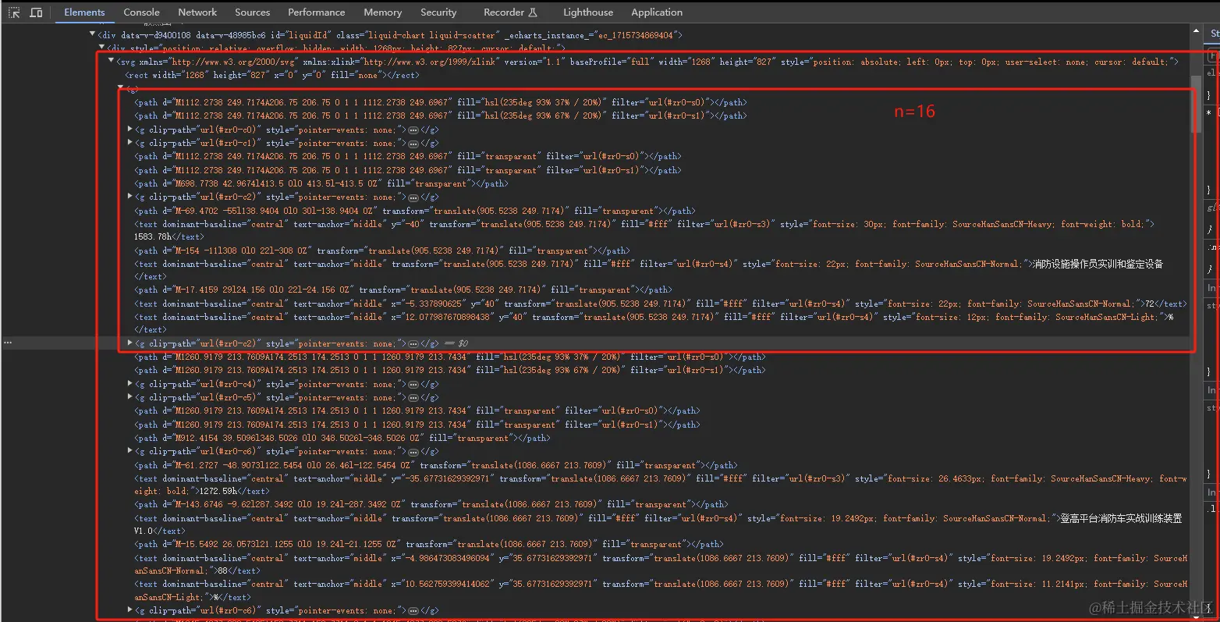Toggle the device toolbar icon
Image resolution: width=1220 pixels, height=622 pixels.
click(x=36, y=12)
